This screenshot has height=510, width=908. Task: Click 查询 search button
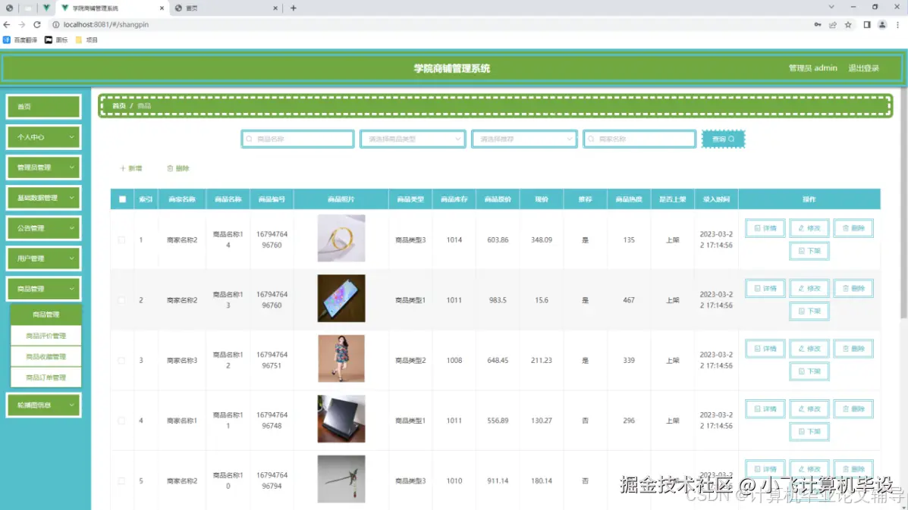[x=723, y=139]
